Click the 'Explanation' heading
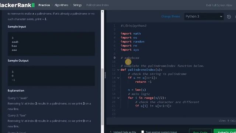This screenshot has width=236, height=133. click(16, 91)
